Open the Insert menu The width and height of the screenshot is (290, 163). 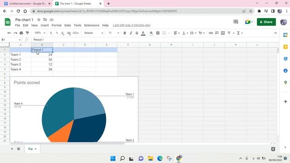[x=44, y=25]
